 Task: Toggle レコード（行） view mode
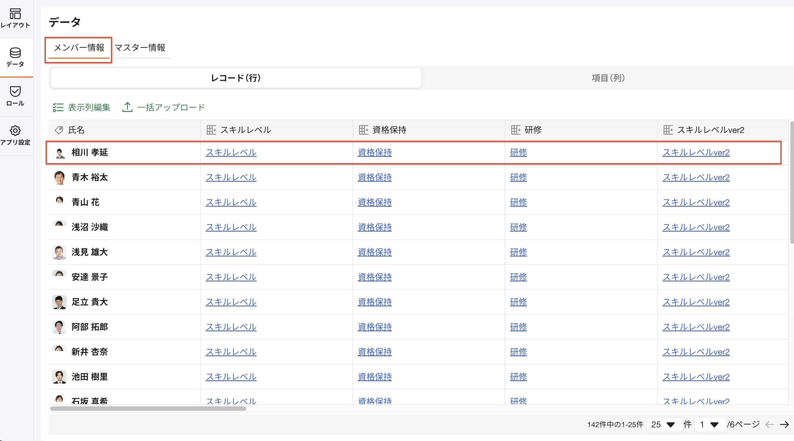(x=236, y=78)
